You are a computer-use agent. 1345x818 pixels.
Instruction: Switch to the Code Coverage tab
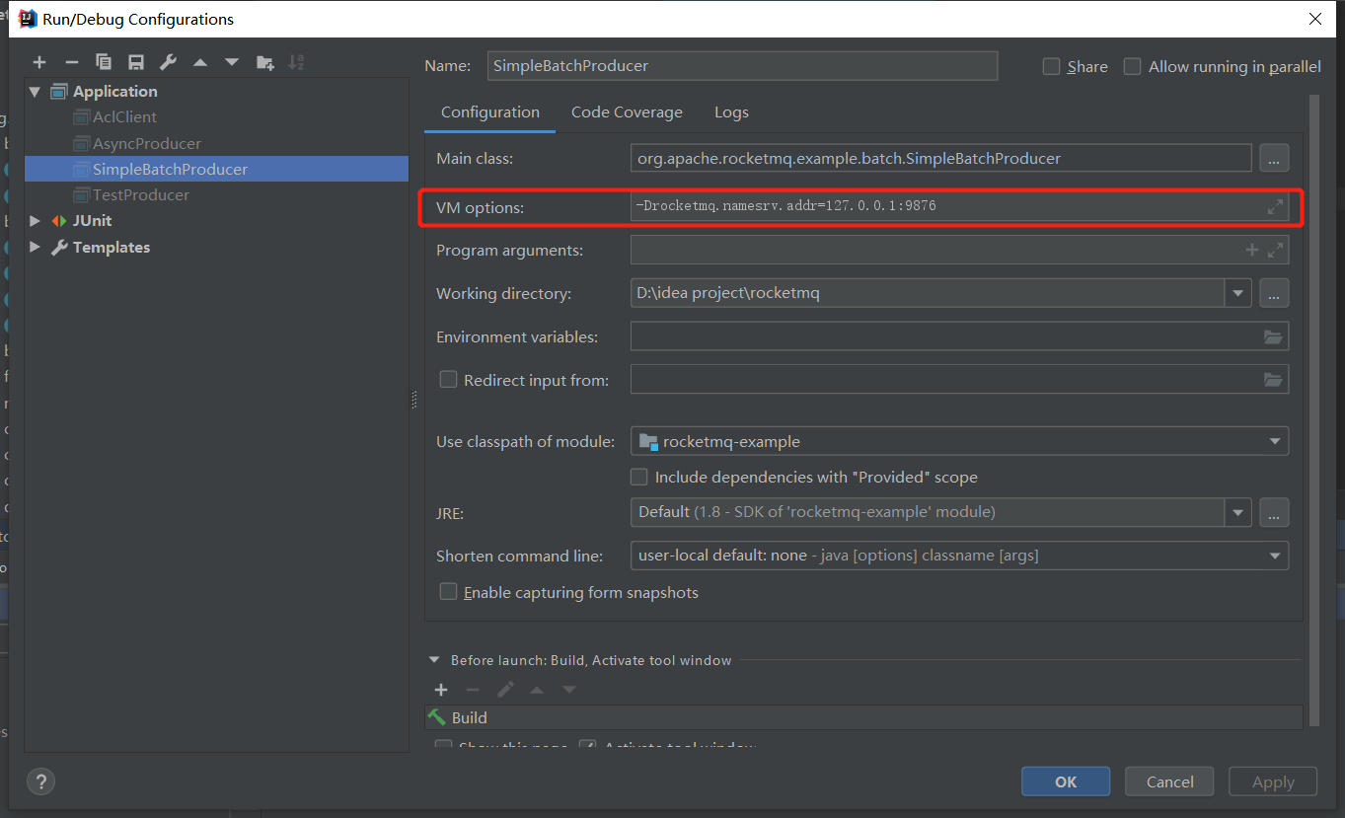[x=627, y=112]
